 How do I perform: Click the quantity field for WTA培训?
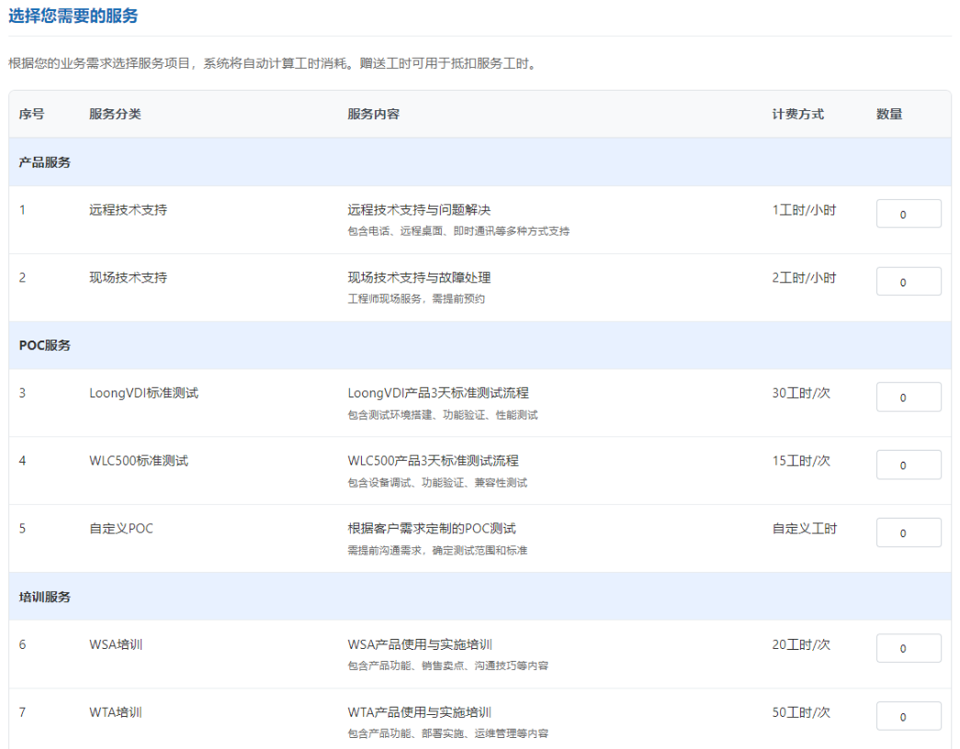tap(908, 716)
